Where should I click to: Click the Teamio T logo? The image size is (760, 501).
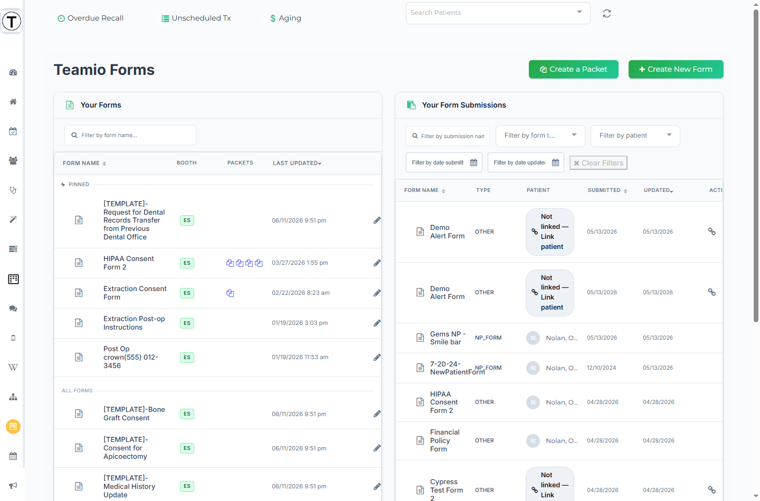(12, 21)
